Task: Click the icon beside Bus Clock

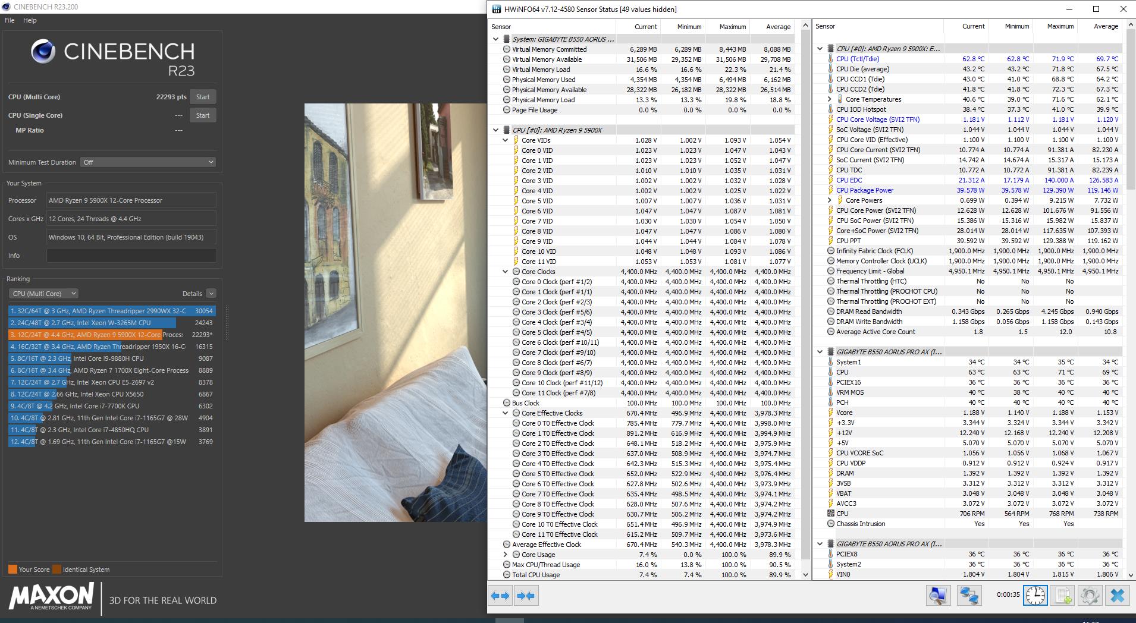Action: pyautogui.click(x=507, y=403)
